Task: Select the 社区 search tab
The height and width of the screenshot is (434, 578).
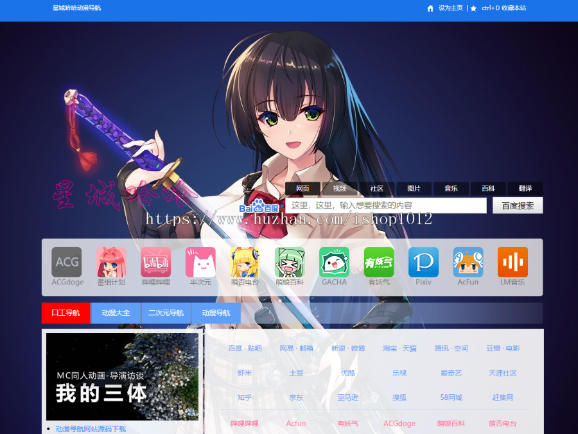Action: point(377,188)
